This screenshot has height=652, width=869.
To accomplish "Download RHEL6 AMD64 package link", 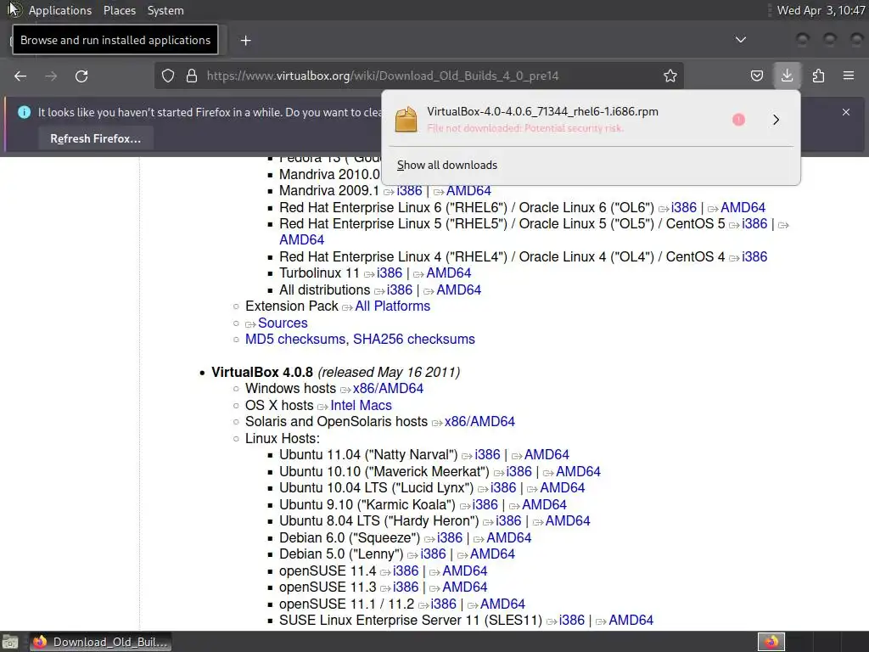I will [743, 207].
